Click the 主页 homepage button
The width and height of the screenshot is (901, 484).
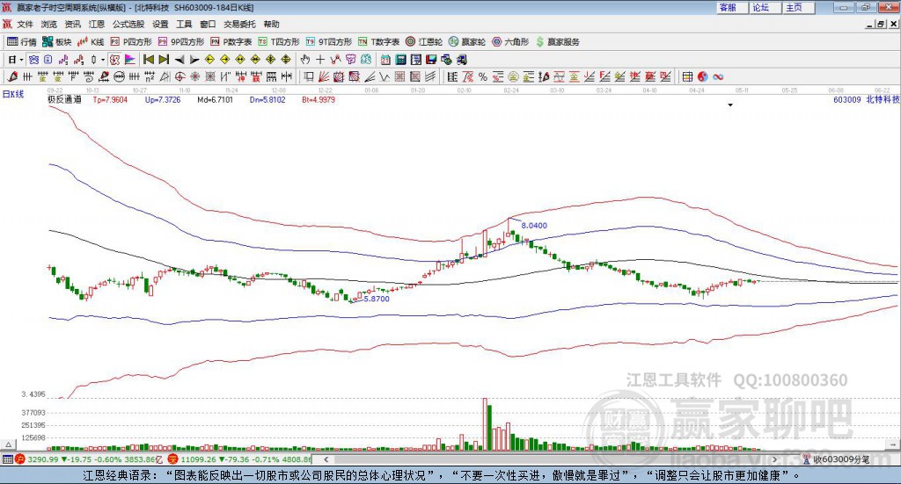click(799, 7)
